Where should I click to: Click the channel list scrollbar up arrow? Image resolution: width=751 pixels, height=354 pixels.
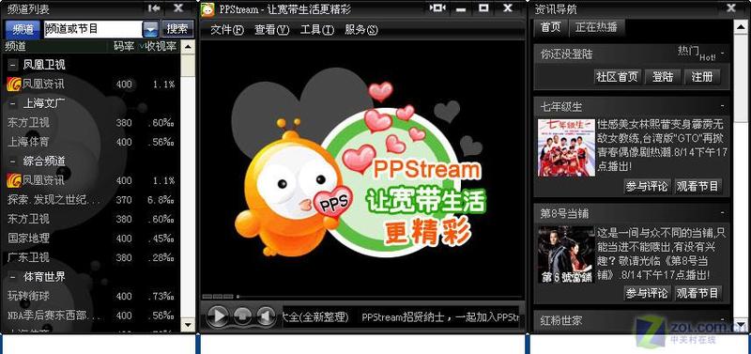pos(188,47)
